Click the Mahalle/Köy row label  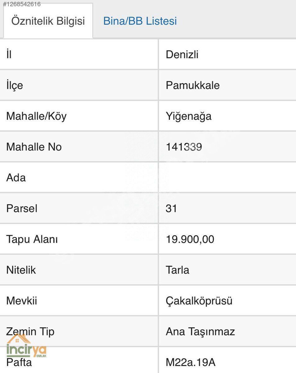coord(36,116)
